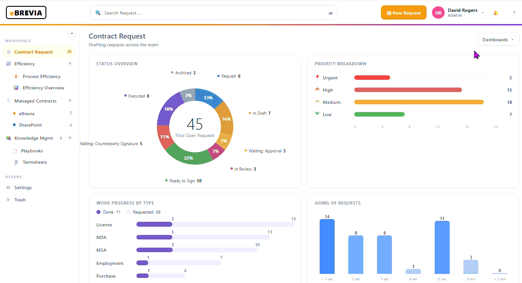Screen dimensions: 522x283
Task: Click the High priority double-chevron icon
Action: pyautogui.click(x=317, y=89)
